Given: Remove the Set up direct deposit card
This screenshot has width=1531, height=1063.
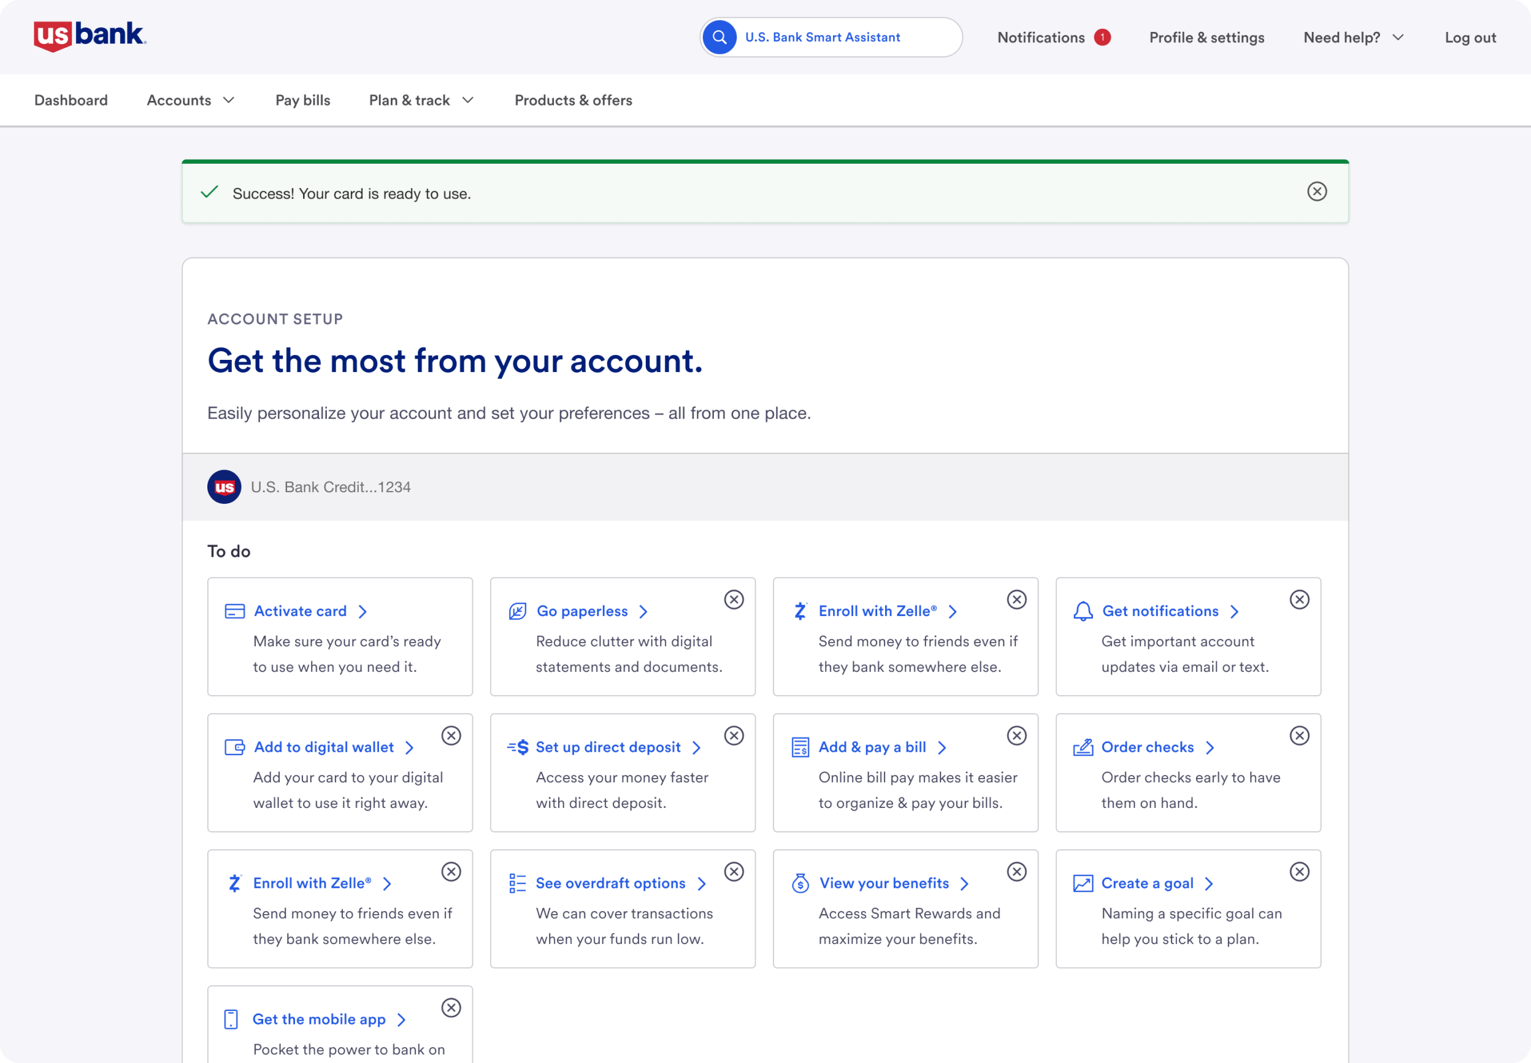Looking at the screenshot, I should 734,735.
